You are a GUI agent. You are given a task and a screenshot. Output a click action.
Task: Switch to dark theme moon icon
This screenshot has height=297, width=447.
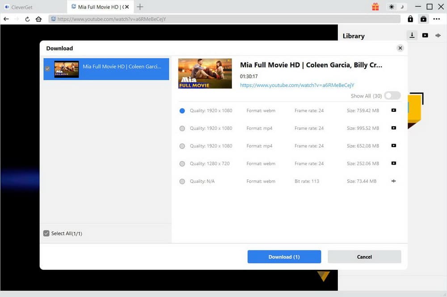click(x=402, y=7)
